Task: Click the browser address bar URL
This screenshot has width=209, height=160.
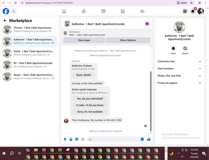Action: tap(49, 3)
